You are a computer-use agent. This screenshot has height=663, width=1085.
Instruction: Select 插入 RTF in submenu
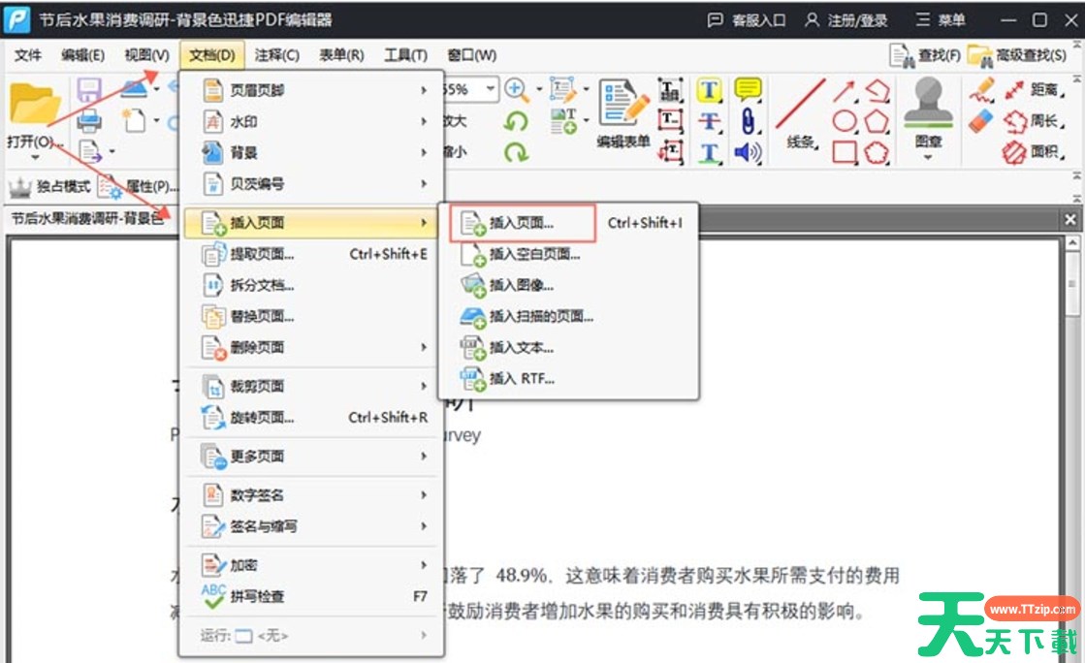coord(568,378)
